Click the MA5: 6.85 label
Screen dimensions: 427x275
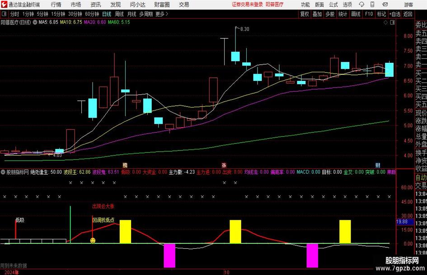(48, 22)
